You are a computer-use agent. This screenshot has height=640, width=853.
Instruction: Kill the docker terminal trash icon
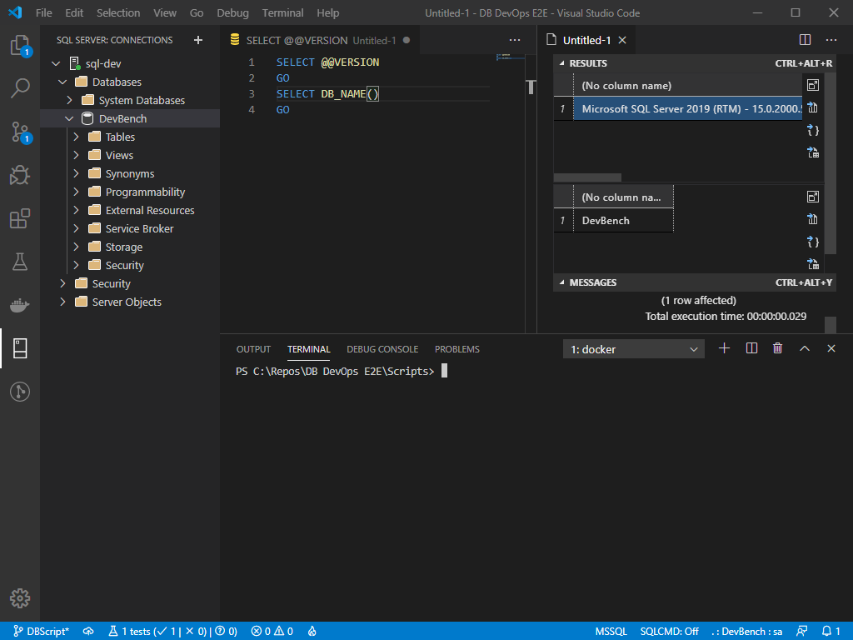[778, 348]
